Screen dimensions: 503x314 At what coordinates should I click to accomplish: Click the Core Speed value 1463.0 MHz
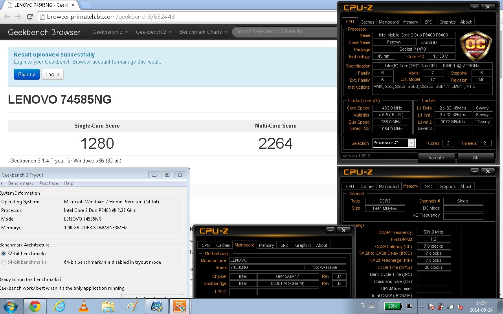click(x=391, y=108)
